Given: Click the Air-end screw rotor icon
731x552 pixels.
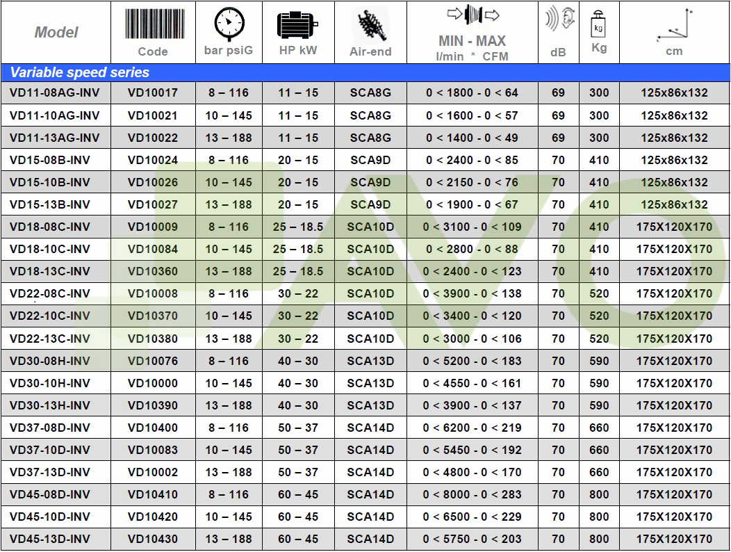Looking at the screenshot, I should [x=370, y=25].
